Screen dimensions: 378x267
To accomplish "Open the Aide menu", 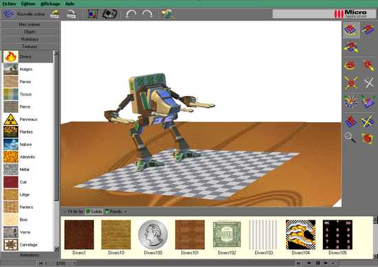I will [70, 3].
